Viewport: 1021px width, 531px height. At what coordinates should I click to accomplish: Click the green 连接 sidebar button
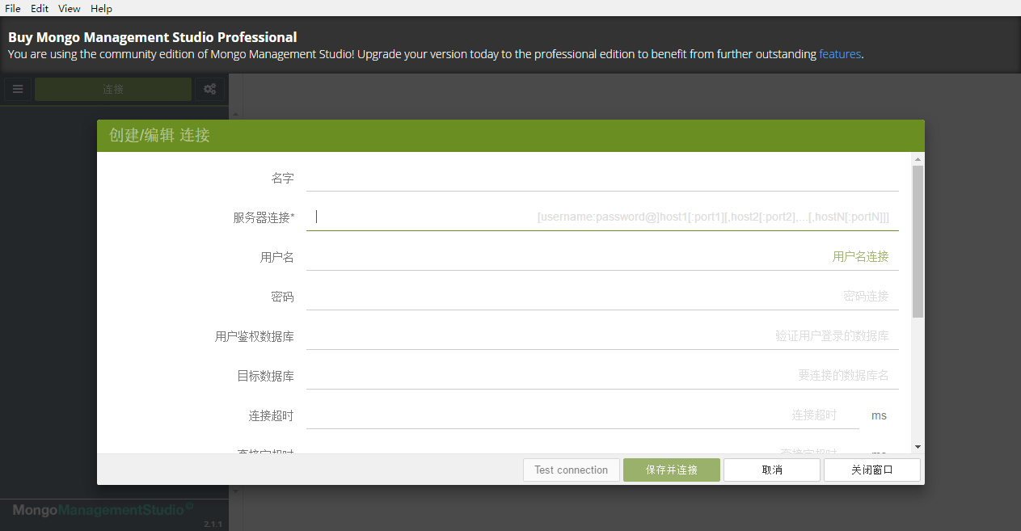coord(112,89)
